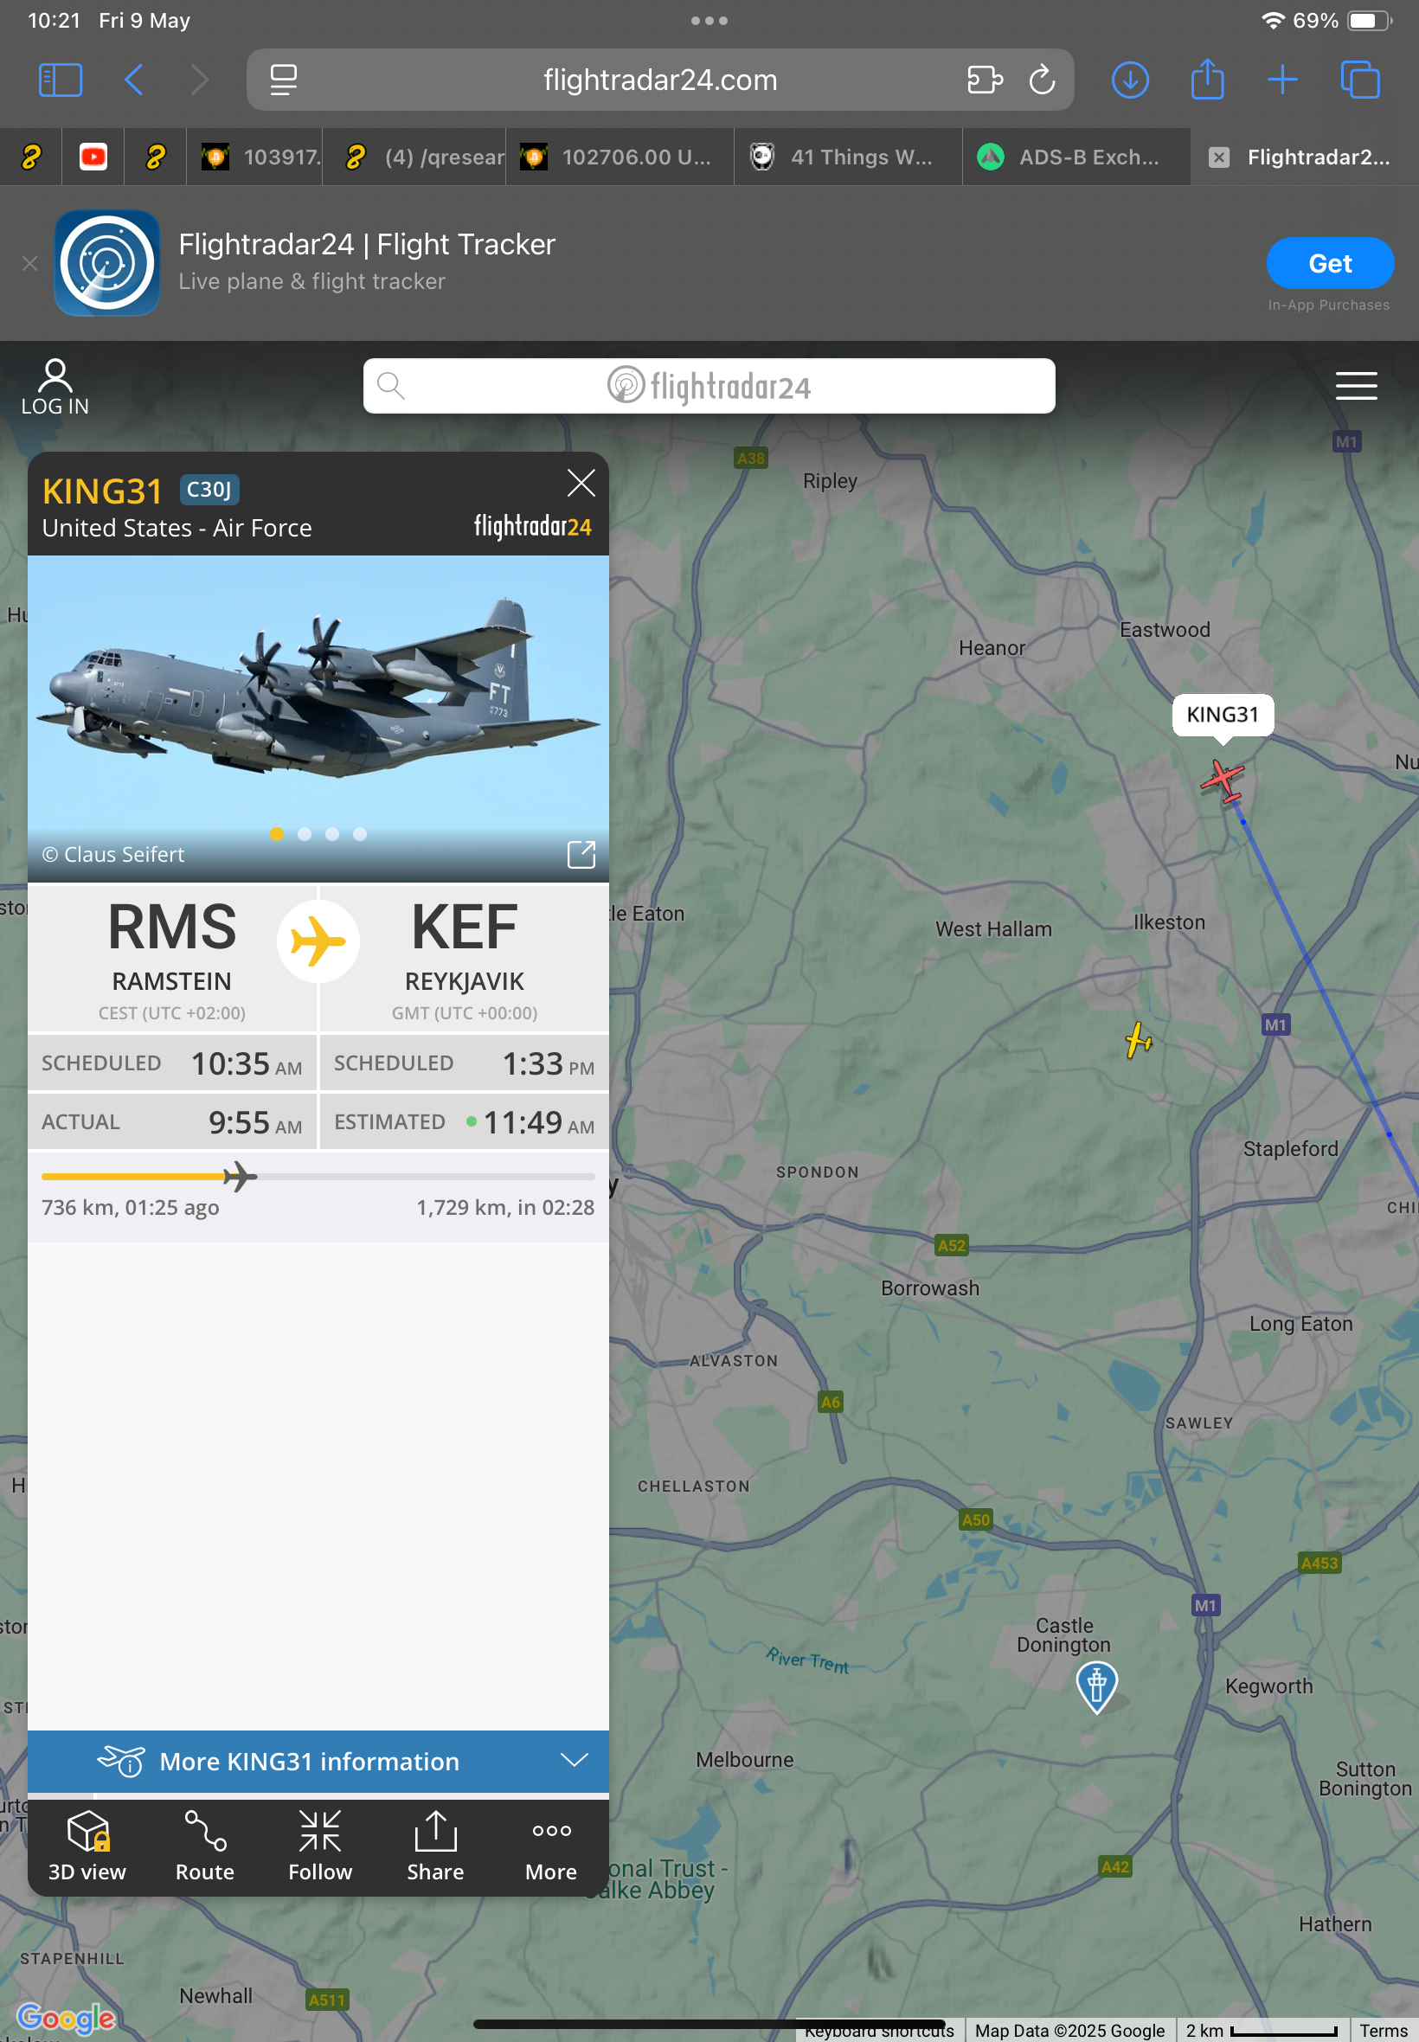The width and height of the screenshot is (1419, 2042).
Task: Close the Flightradar24 tab
Action: 1219,157
